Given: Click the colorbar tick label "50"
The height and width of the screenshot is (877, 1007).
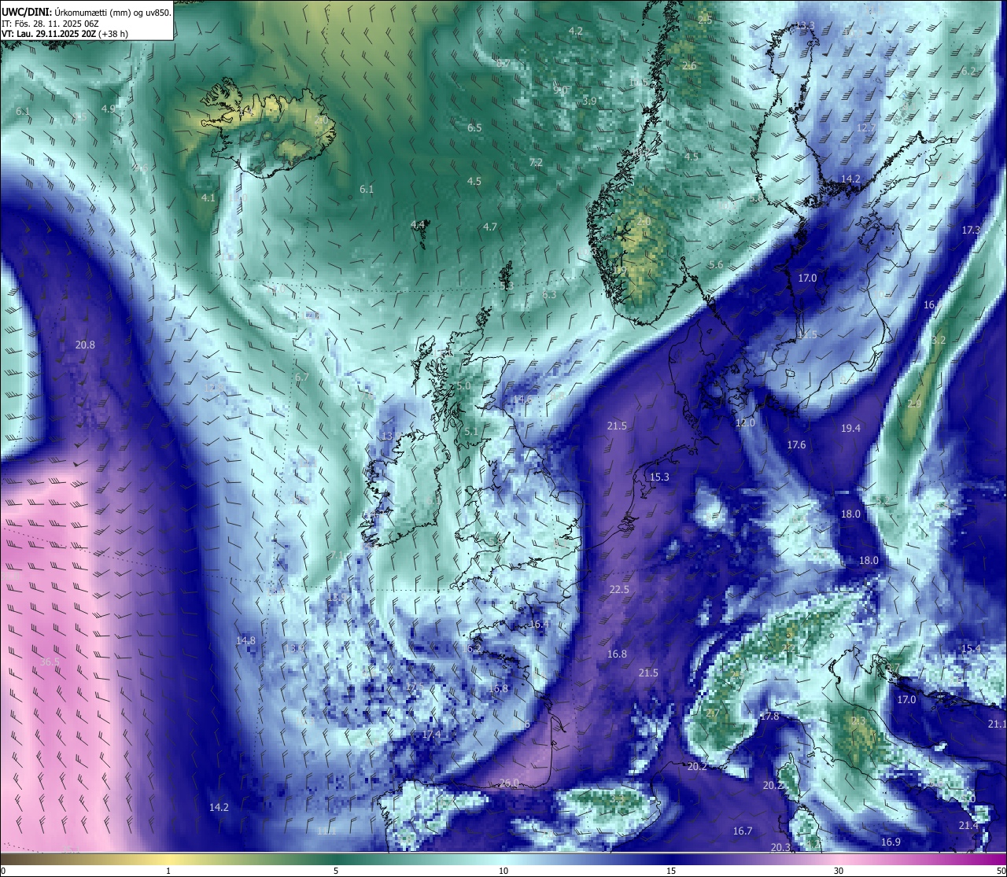Looking at the screenshot, I should click(x=1001, y=871).
